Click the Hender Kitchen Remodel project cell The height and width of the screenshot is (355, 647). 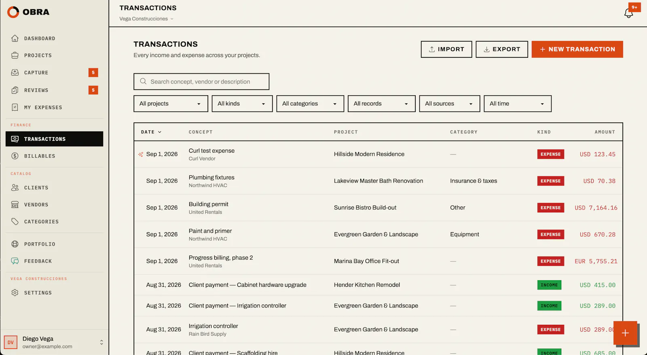[367, 285]
